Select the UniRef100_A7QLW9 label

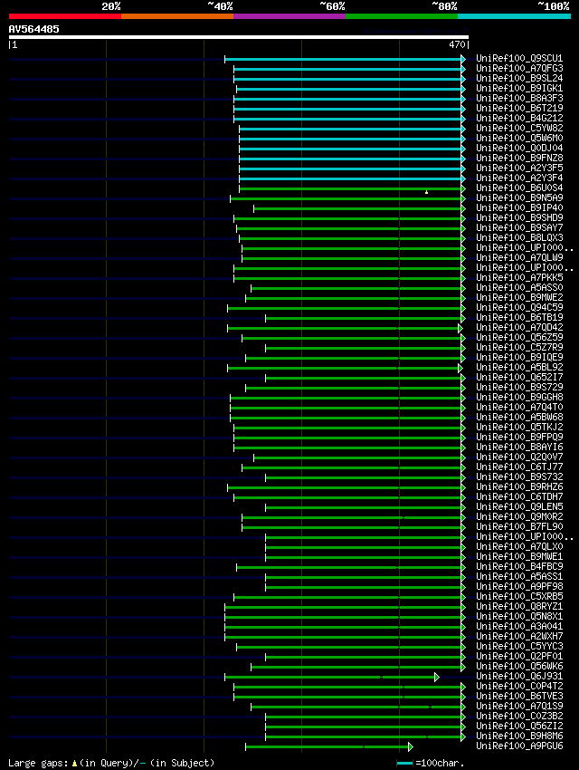[519, 257]
